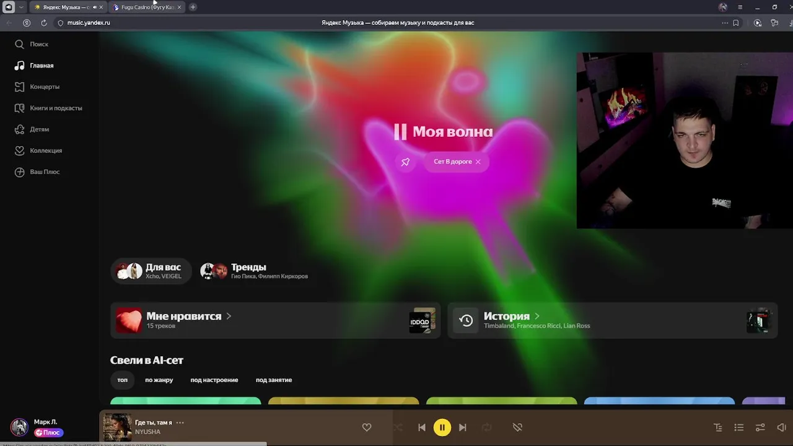Open the playback settings sliders icon

760,427
